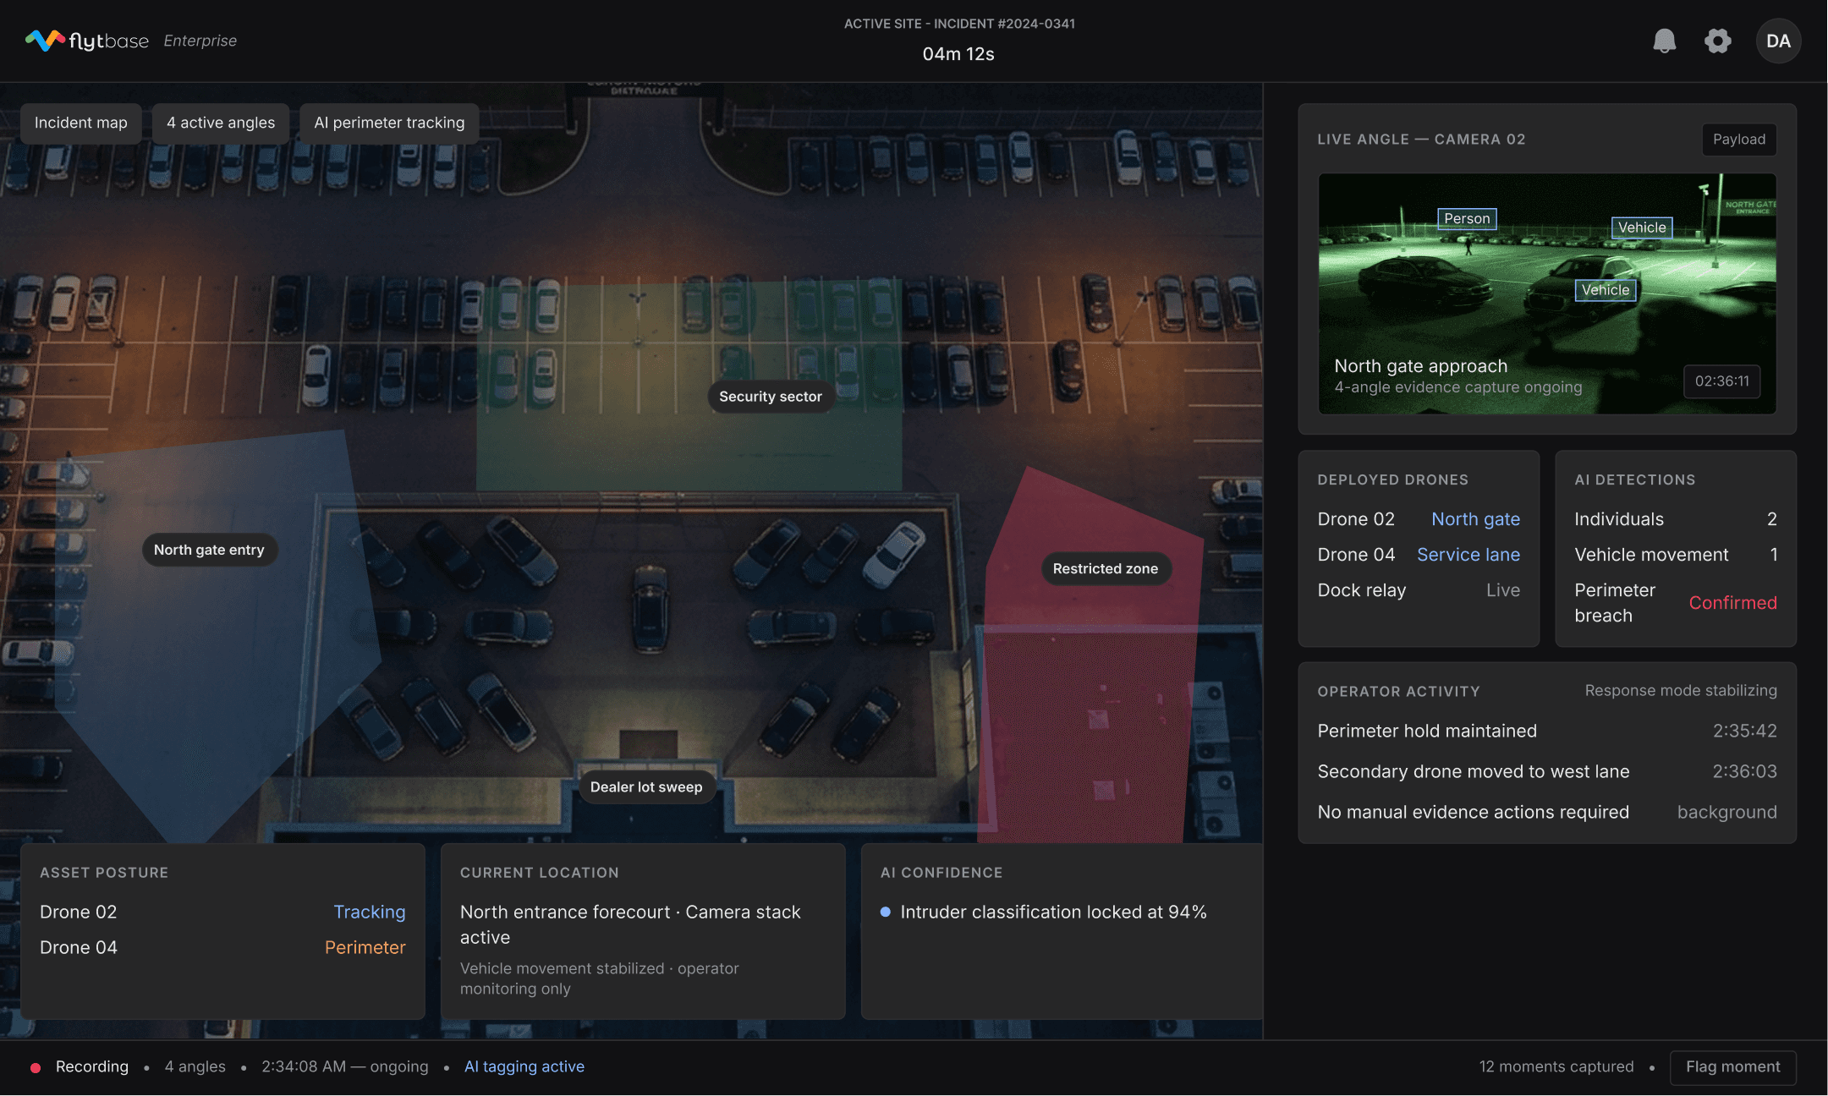The width and height of the screenshot is (1828, 1096).
Task: Select the upper Vehicle detection label
Action: pos(1642,227)
